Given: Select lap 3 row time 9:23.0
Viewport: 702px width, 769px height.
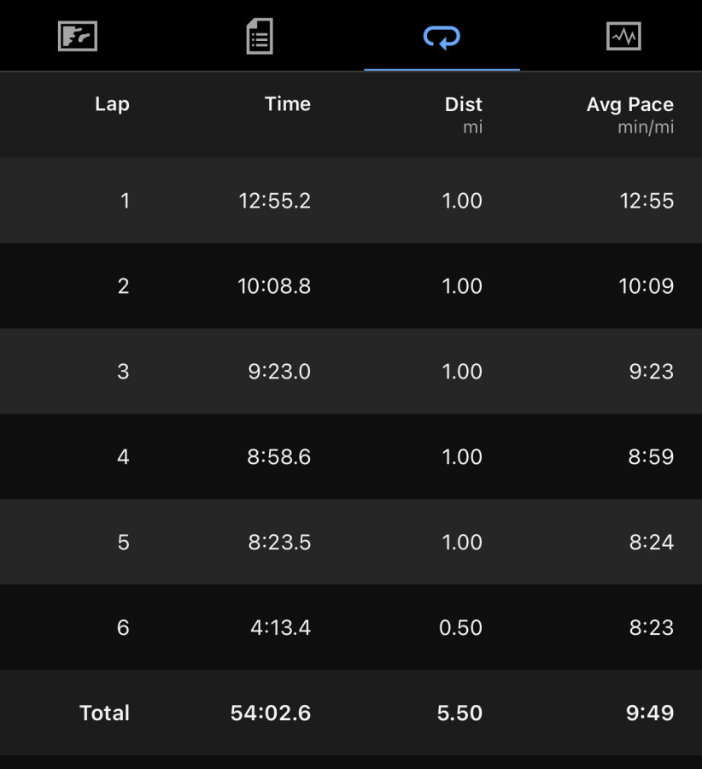Looking at the screenshot, I should (x=279, y=372).
